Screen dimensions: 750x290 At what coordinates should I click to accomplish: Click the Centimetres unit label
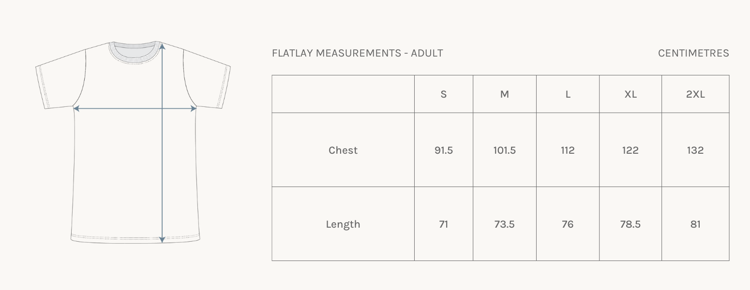(693, 53)
